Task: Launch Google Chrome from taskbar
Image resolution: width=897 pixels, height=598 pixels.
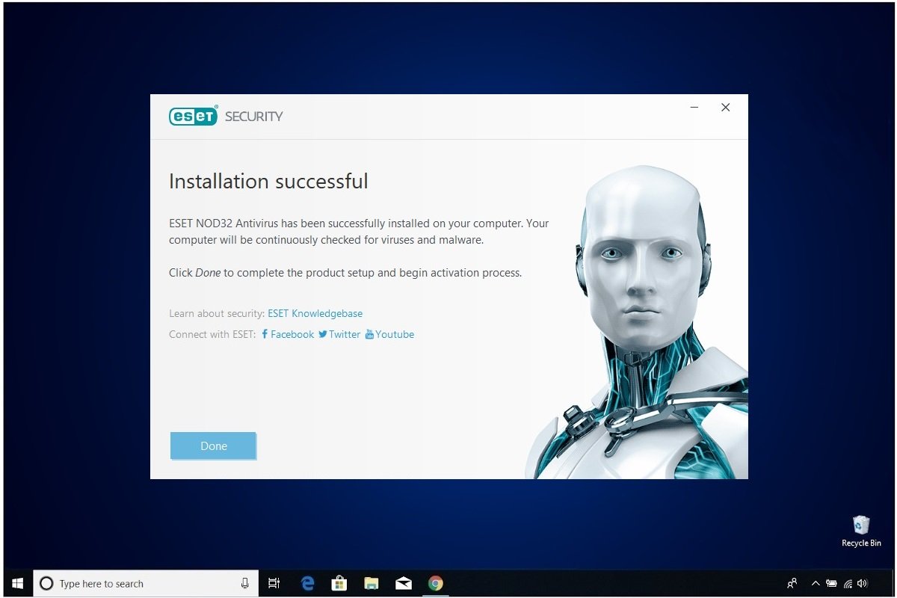Action: [x=436, y=584]
